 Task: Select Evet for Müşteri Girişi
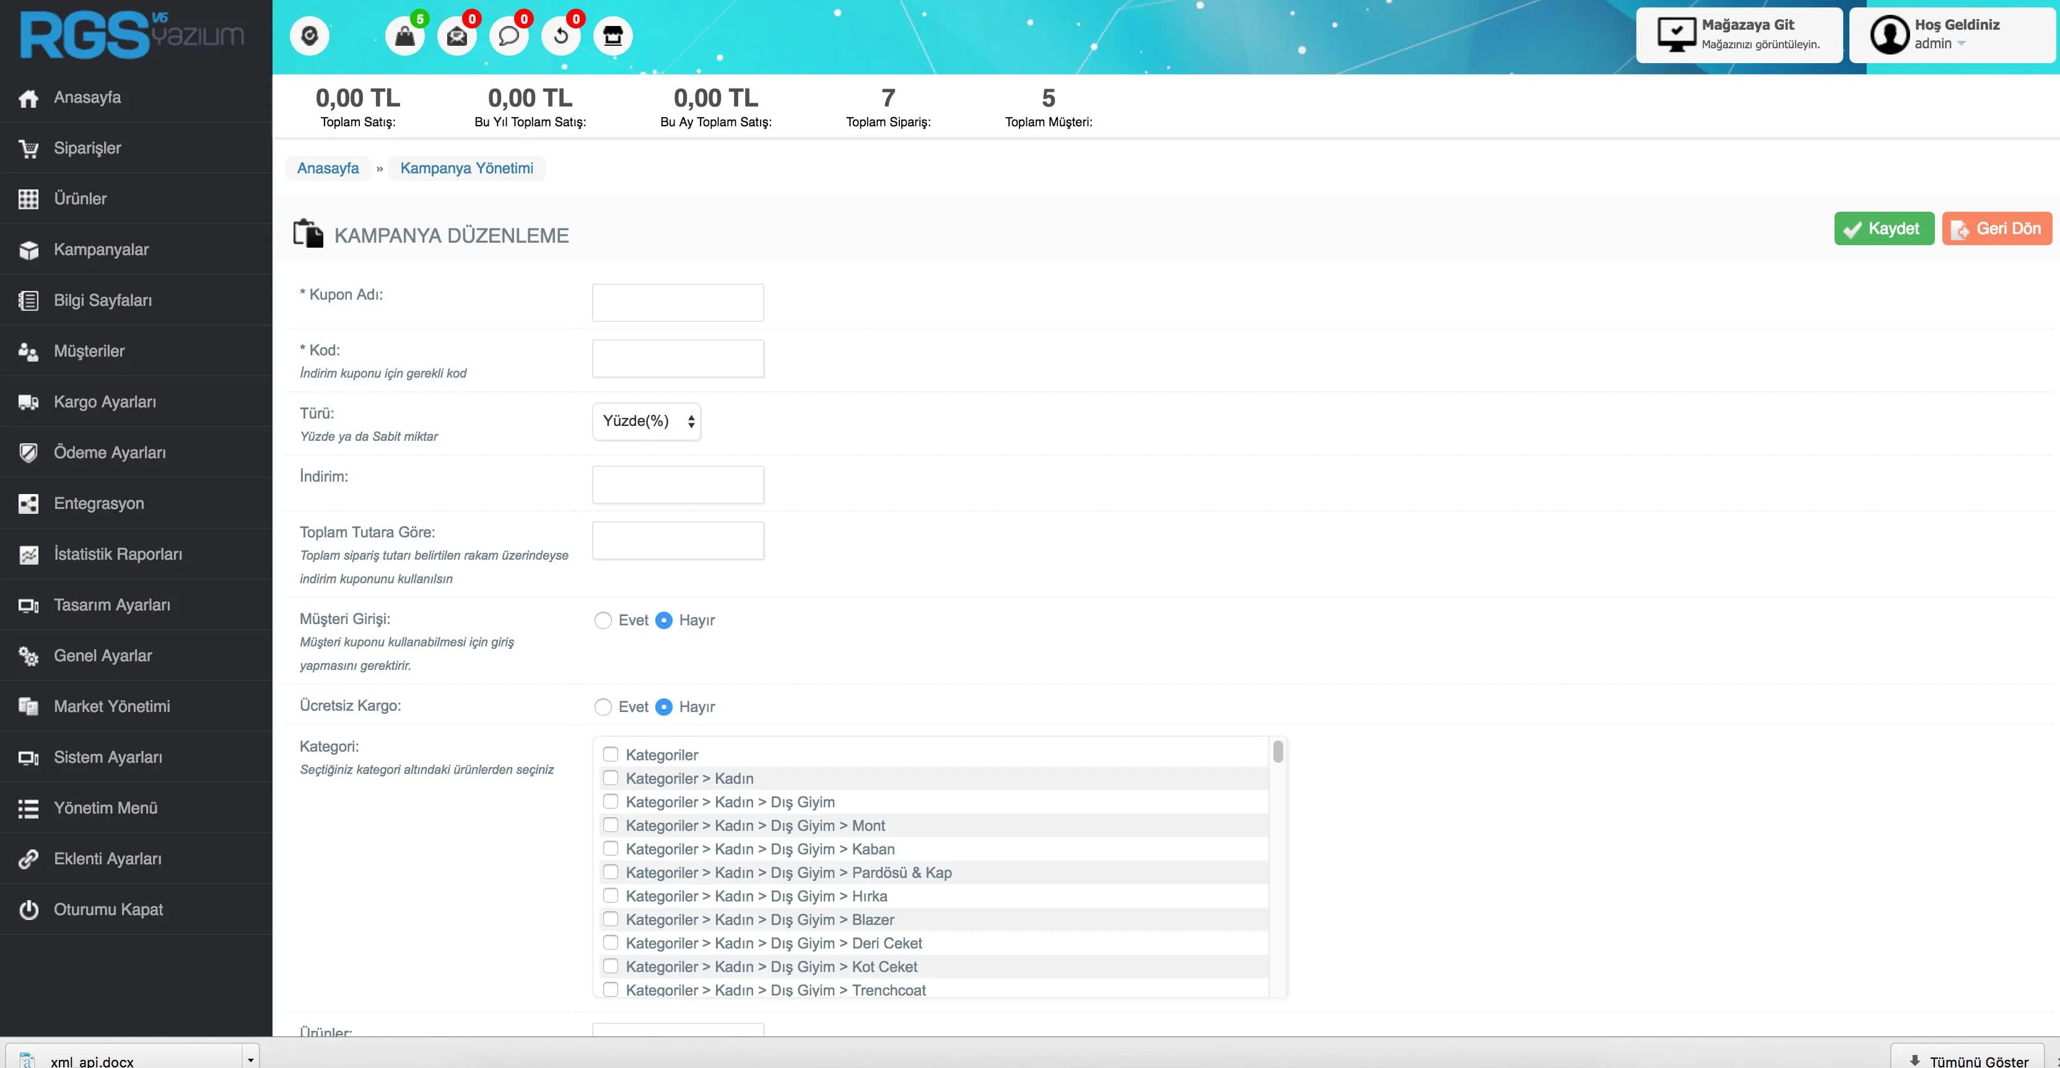(603, 620)
